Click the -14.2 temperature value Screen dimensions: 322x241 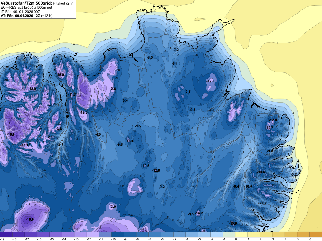click(x=199, y=213)
